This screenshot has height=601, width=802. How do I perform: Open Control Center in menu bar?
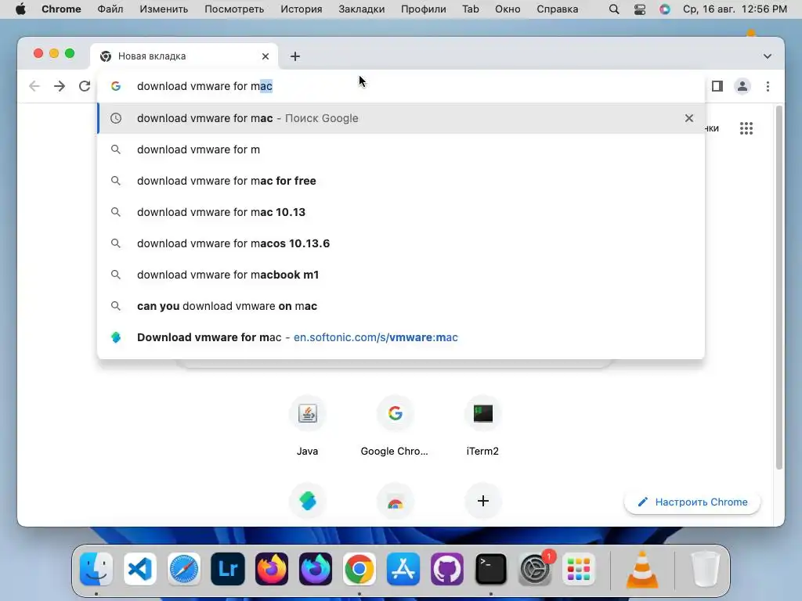coord(639,9)
